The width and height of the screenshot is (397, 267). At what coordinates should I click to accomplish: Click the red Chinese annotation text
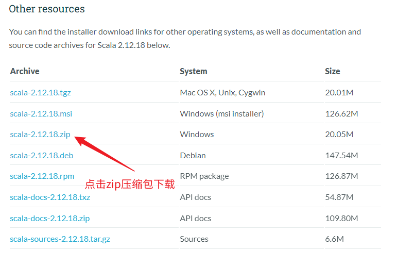click(x=130, y=185)
